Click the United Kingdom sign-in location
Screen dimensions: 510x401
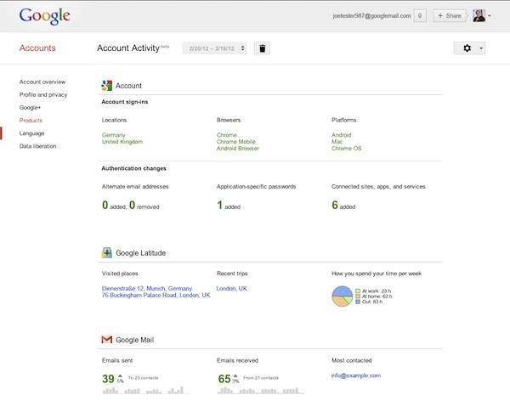pos(122,142)
